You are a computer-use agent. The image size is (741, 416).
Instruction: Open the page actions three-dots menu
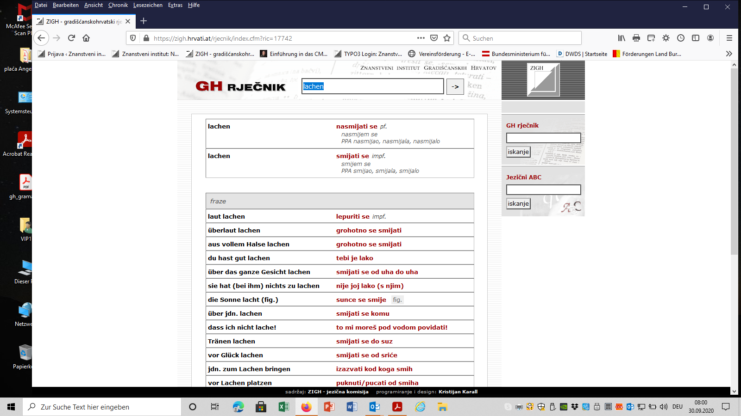(421, 38)
